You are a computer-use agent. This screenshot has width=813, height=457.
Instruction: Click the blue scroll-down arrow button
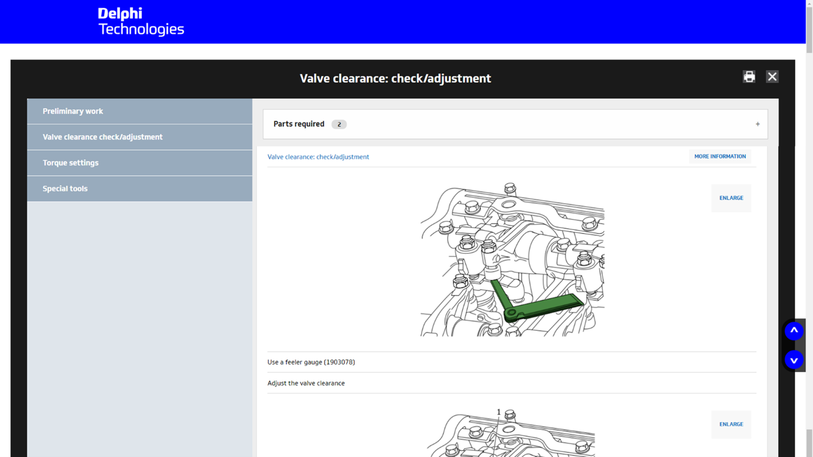point(794,360)
